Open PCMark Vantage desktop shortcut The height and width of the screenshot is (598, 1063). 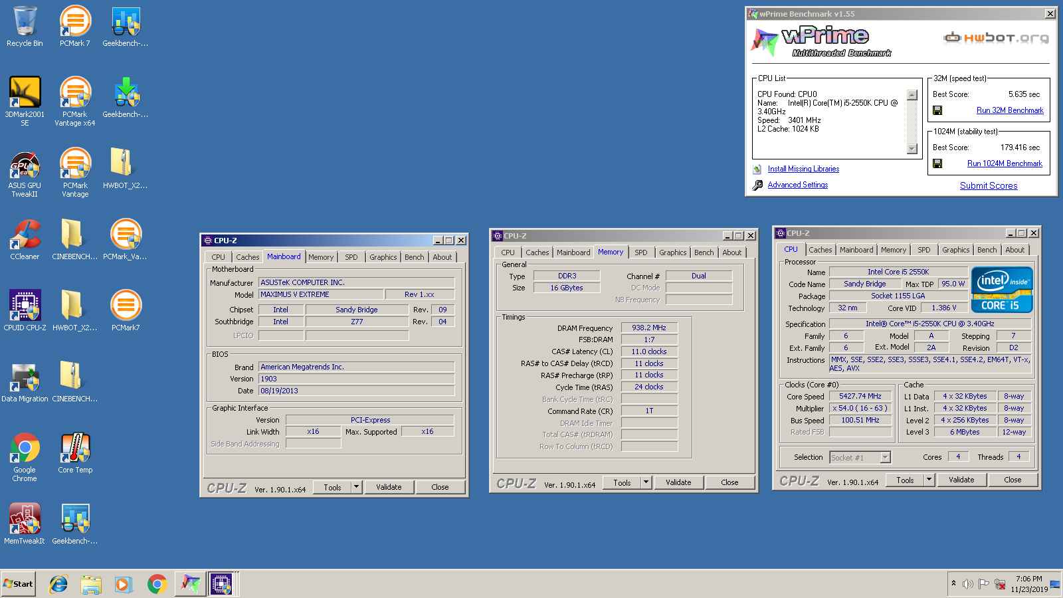click(75, 172)
